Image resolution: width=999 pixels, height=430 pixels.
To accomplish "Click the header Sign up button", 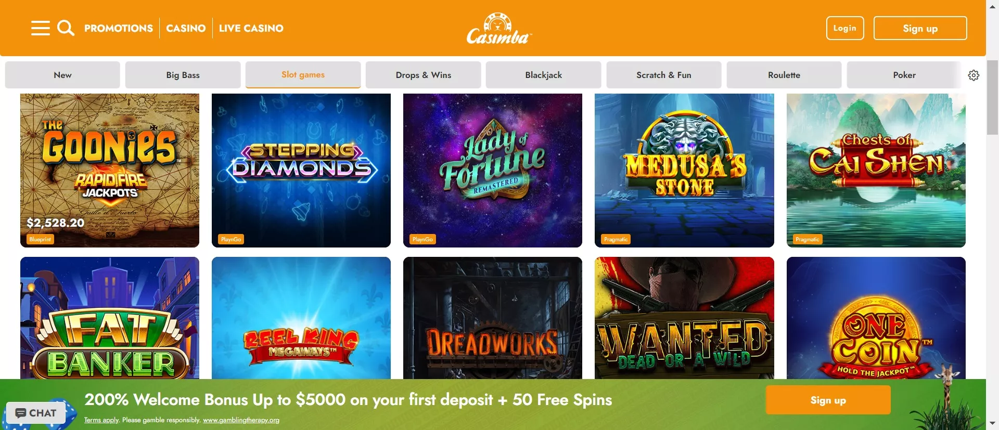I will [920, 28].
